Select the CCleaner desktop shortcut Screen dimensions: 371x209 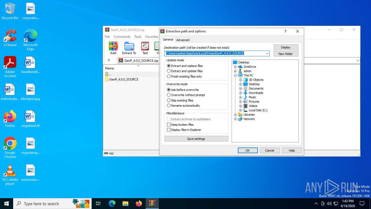click(x=10, y=38)
